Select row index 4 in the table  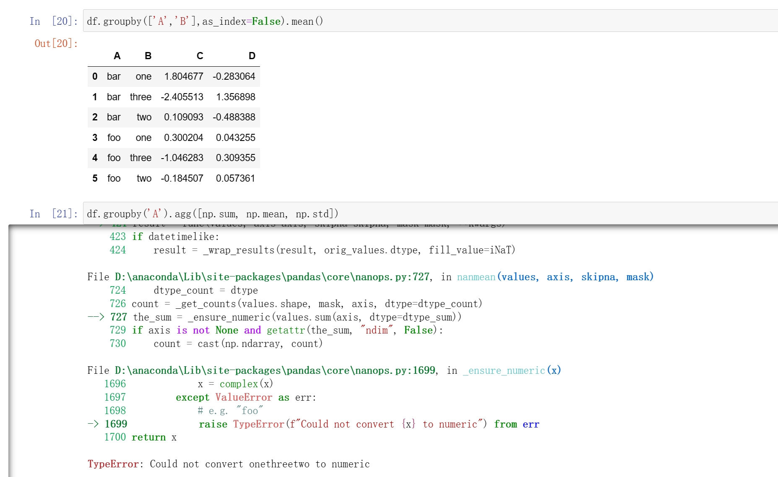click(x=95, y=158)
